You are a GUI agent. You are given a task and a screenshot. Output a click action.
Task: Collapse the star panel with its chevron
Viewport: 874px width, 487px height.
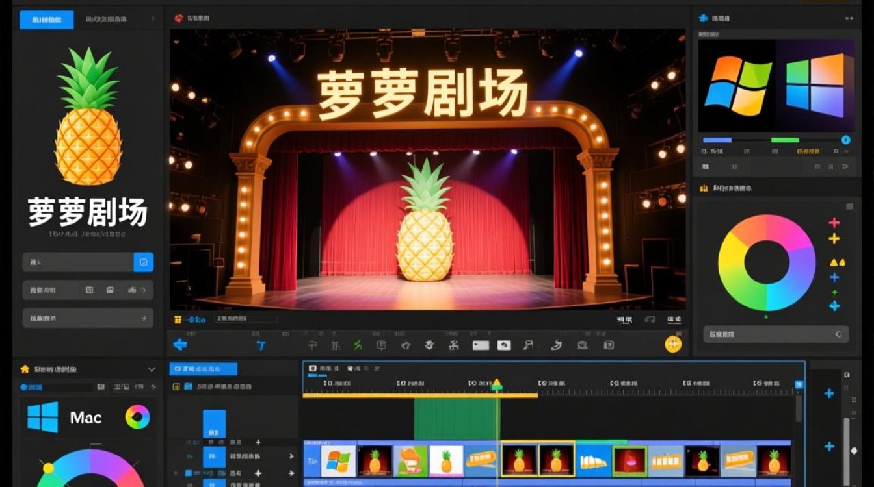pos(152,369)
